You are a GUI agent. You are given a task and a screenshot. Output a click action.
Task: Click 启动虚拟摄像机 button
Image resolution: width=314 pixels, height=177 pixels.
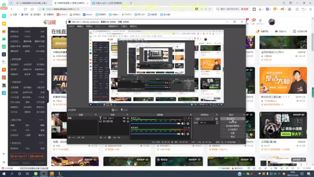[x=232, y=126]
